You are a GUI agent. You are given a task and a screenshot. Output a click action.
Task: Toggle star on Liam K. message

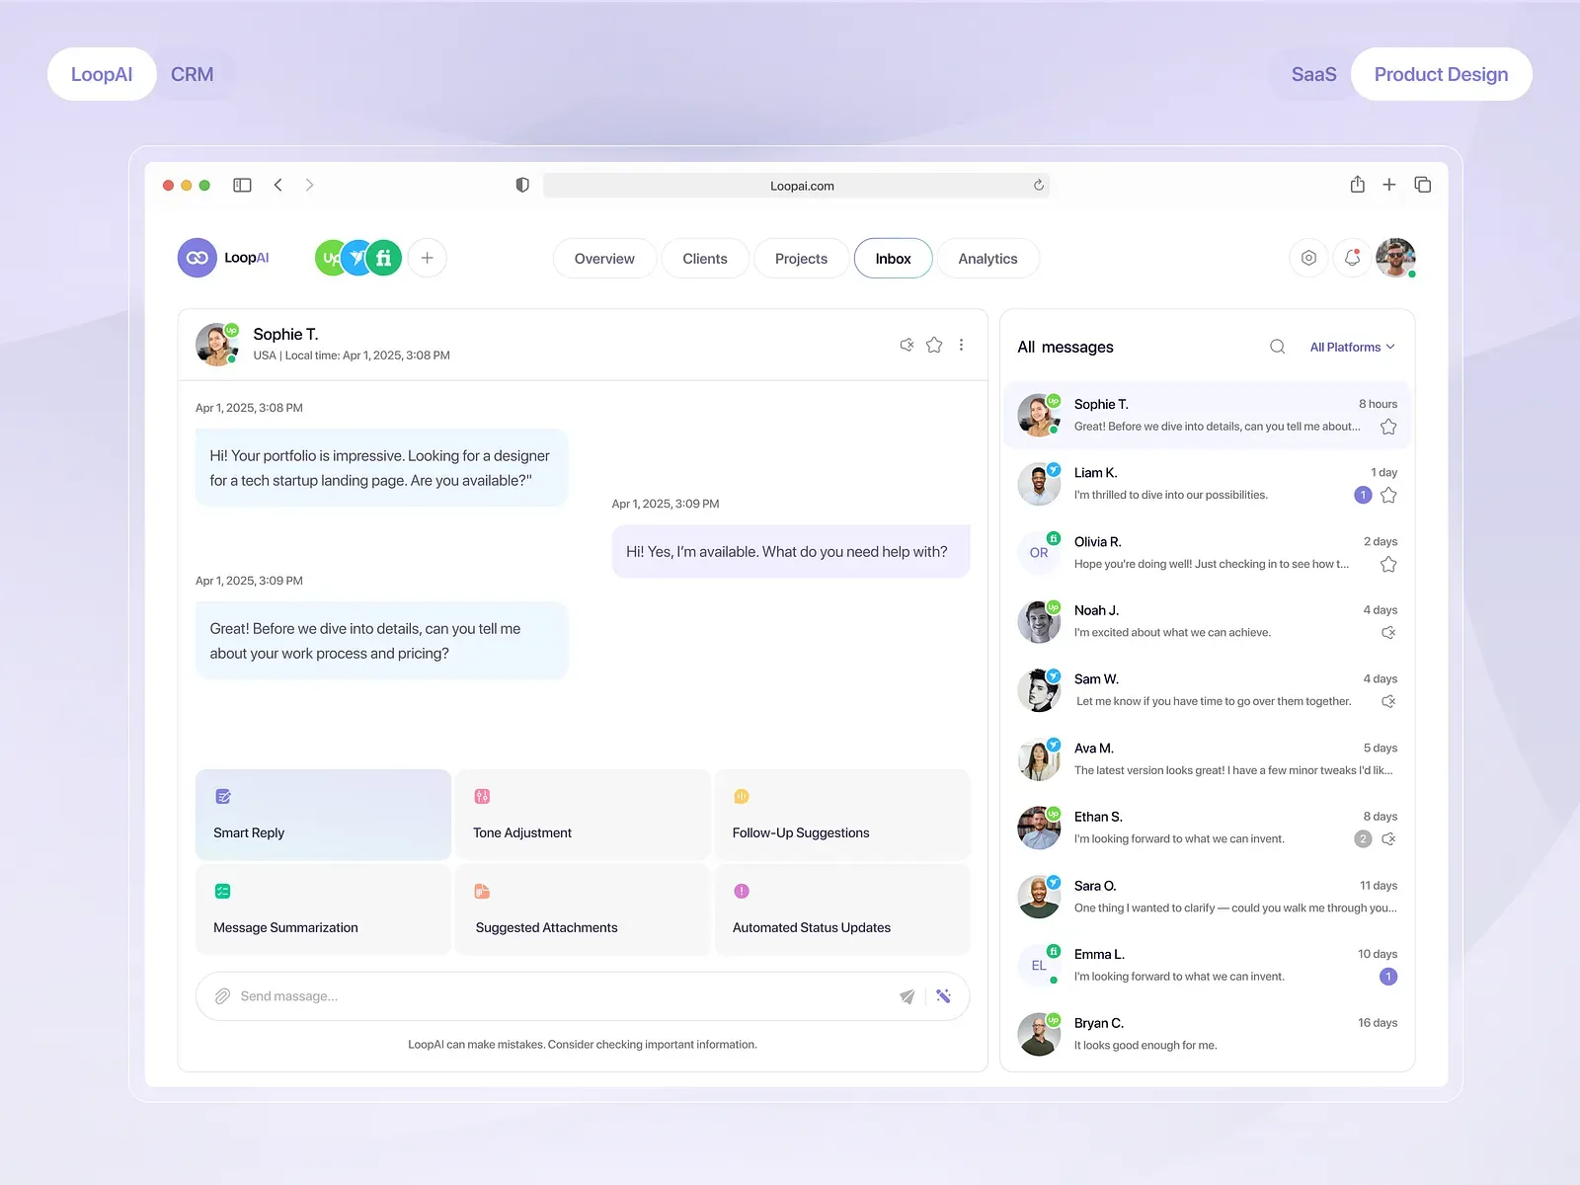pos(1388,495)
